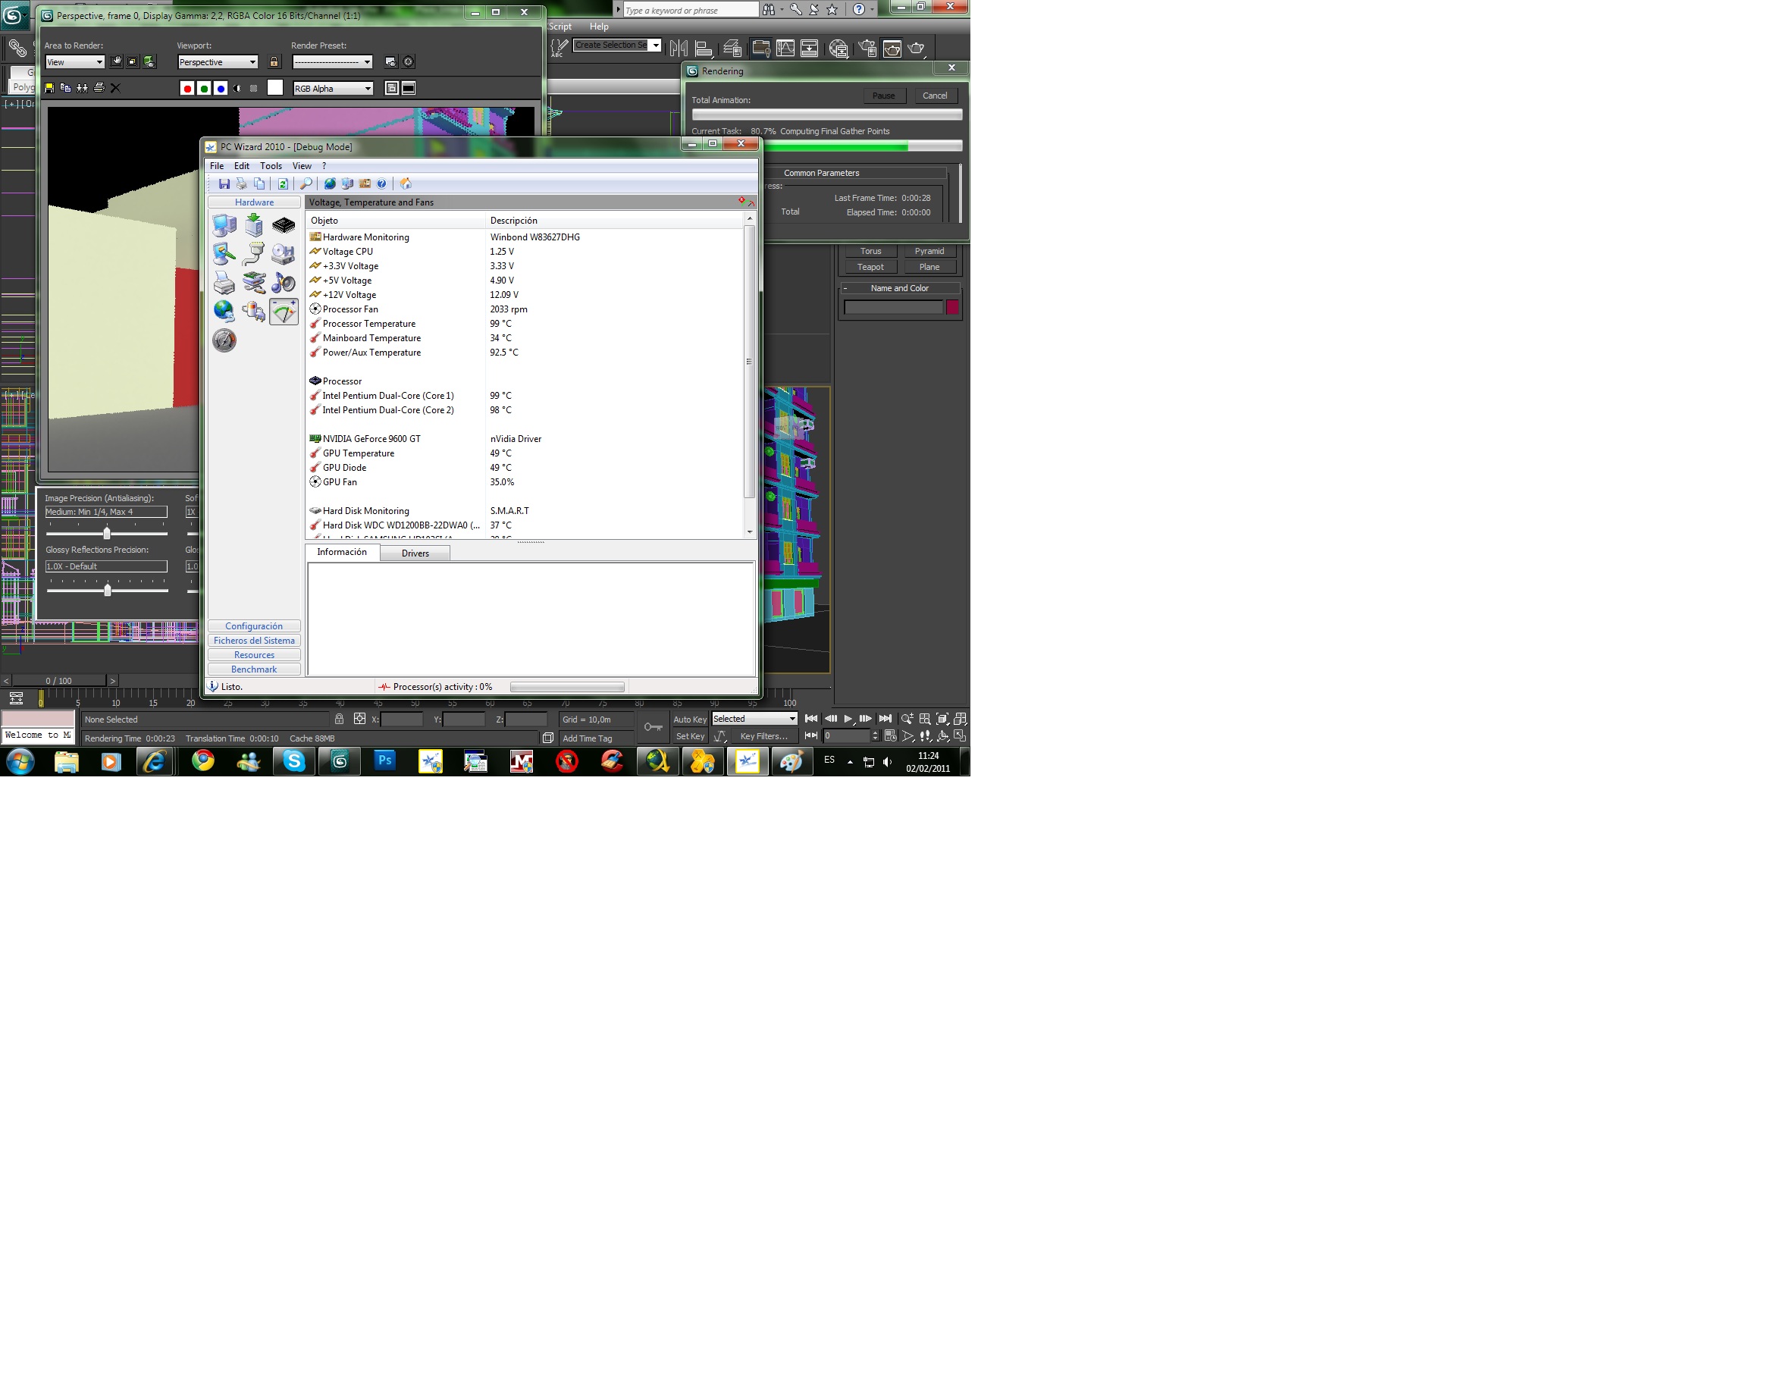Open the Area to Render dropdown
1771x1392 pixels.
[x=74, y=62]
